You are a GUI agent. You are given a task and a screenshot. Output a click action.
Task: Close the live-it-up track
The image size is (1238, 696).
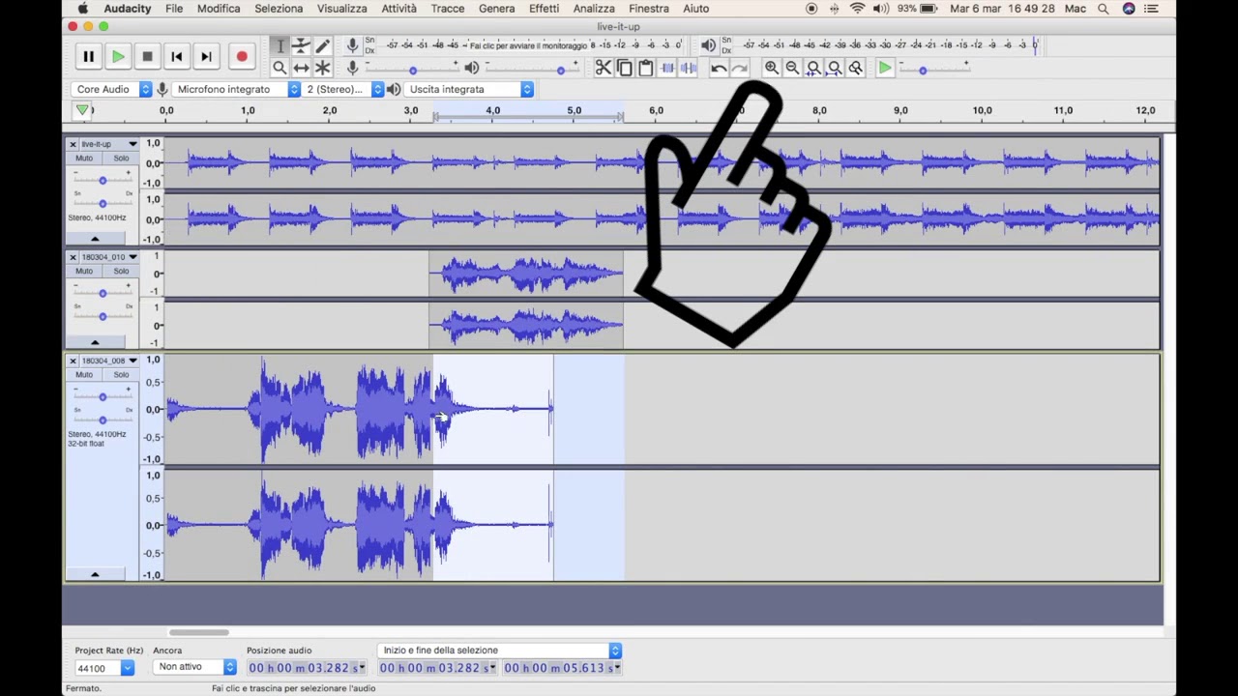(73, 144)
